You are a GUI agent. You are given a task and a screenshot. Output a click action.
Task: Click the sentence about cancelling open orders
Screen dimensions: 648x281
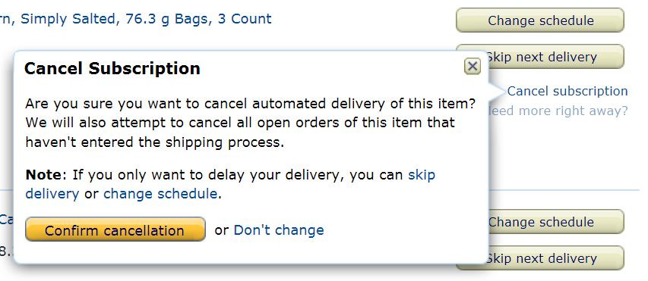pos(240,133)
